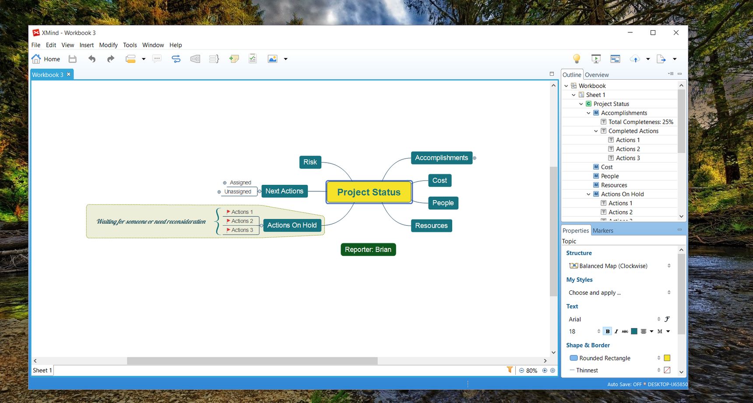Viewport: 753px width, 403px height.
Task: Zoom out with the minus button
Action: pos(521,371)
